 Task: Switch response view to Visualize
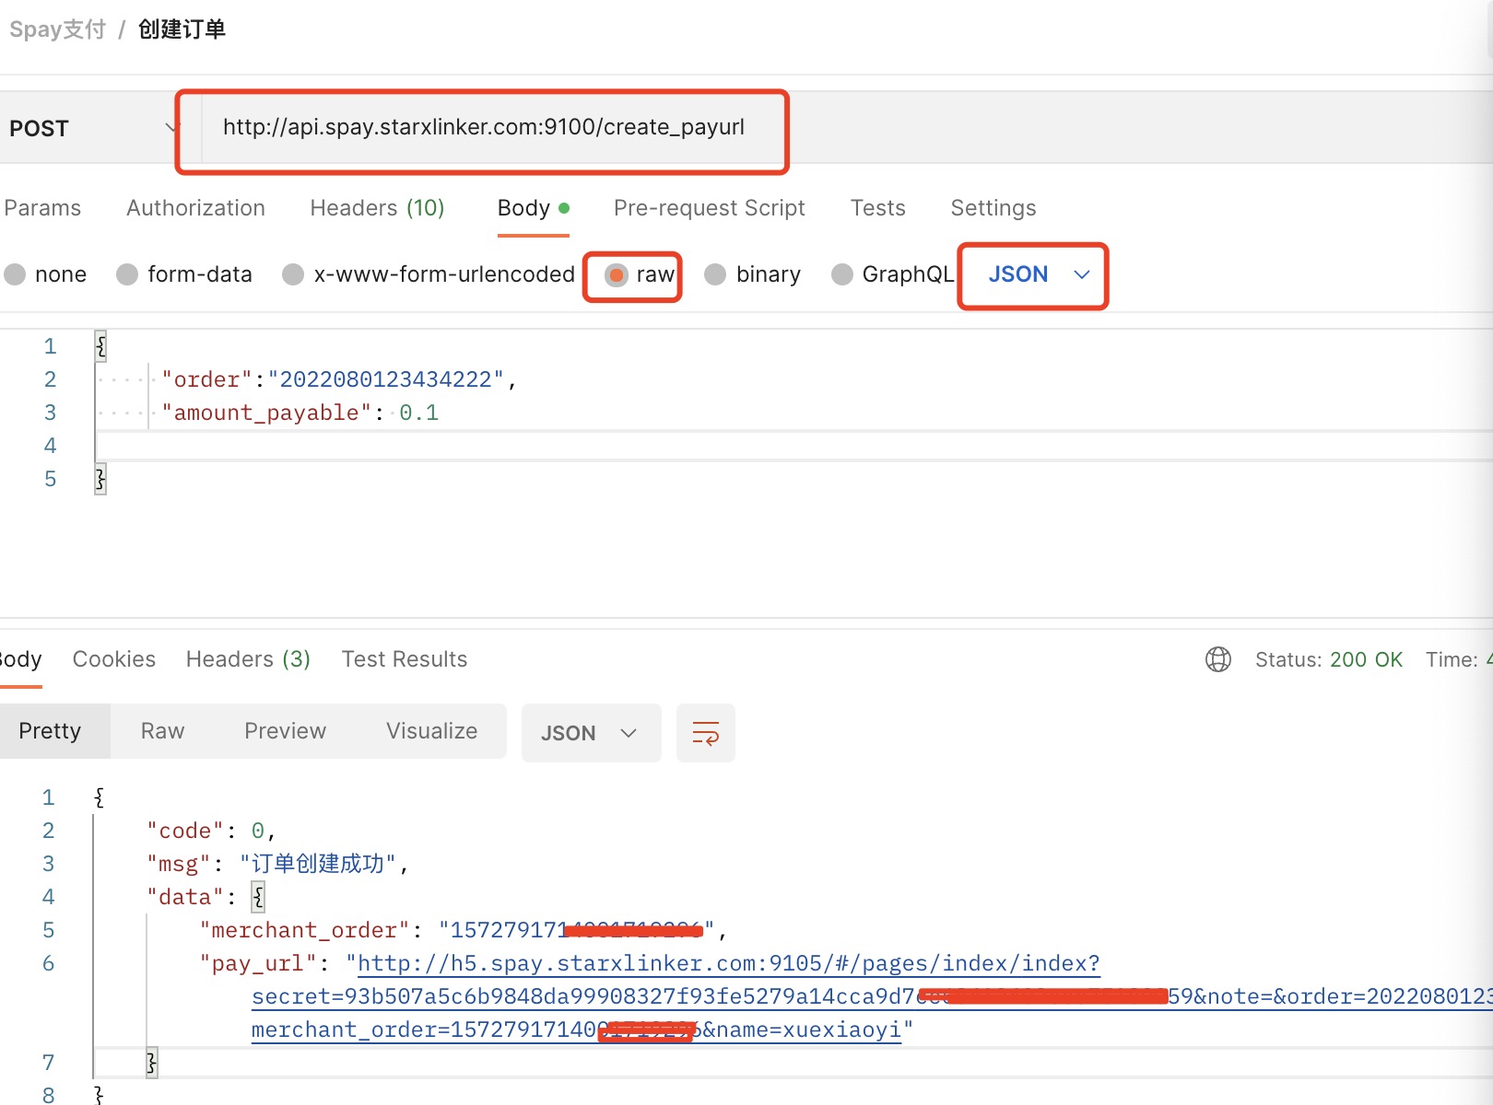pos(431,731)
